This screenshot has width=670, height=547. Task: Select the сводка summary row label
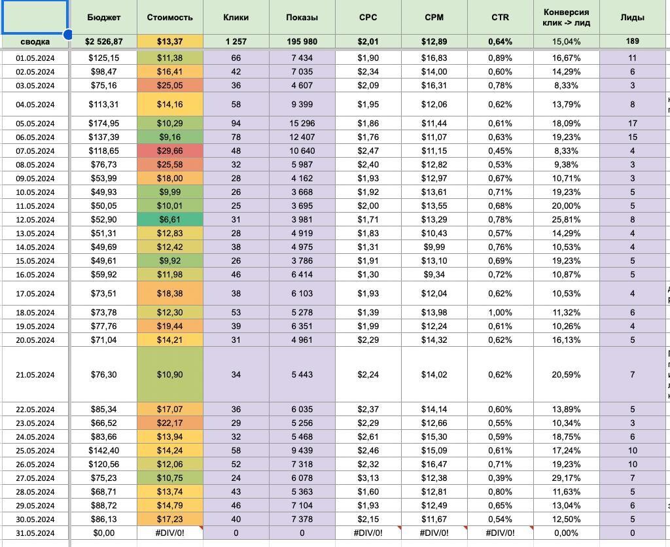pos(35,42)
